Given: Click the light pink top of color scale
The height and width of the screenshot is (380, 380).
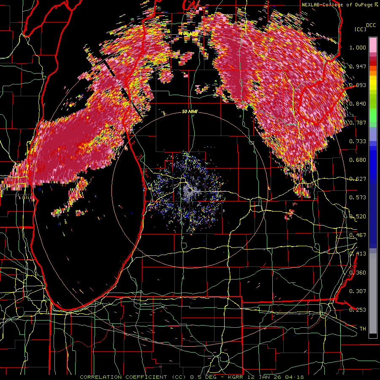Looking at the screenshot, I should pos(373,45).
